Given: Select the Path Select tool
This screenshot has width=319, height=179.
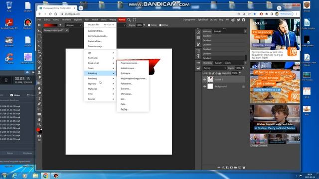Looking at the screenshot, I should click(39, 109).
